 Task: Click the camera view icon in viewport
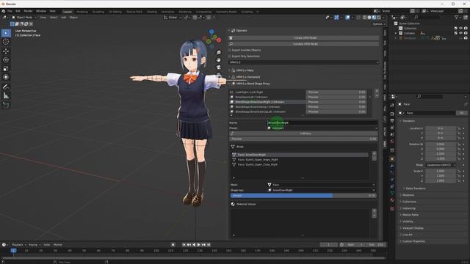point(219,67)
